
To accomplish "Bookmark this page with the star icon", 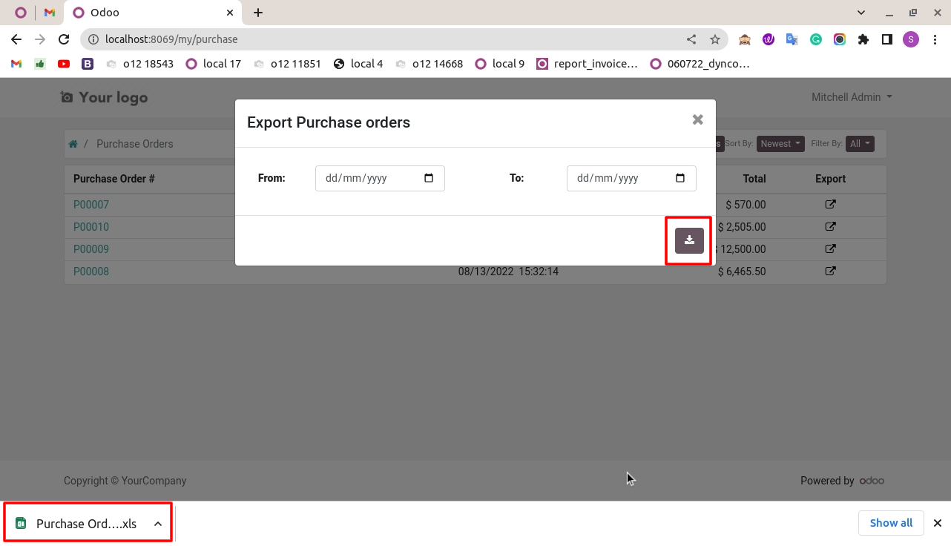I will (714, 39).
